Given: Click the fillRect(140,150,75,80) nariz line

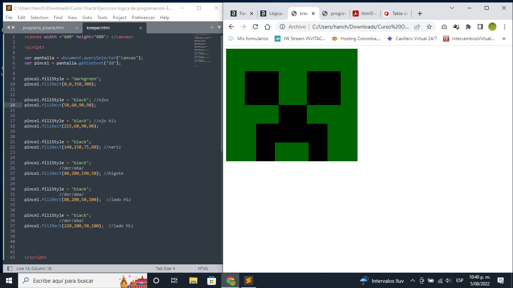Looking at the screenshot, I should [72, 147].
